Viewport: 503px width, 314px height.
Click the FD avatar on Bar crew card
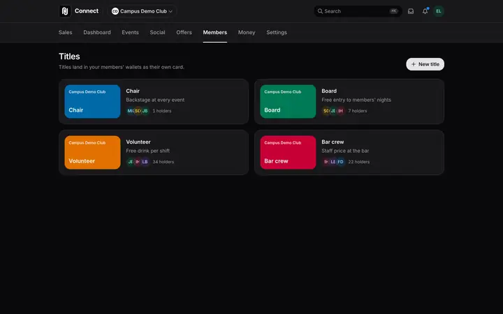point(340,162)
